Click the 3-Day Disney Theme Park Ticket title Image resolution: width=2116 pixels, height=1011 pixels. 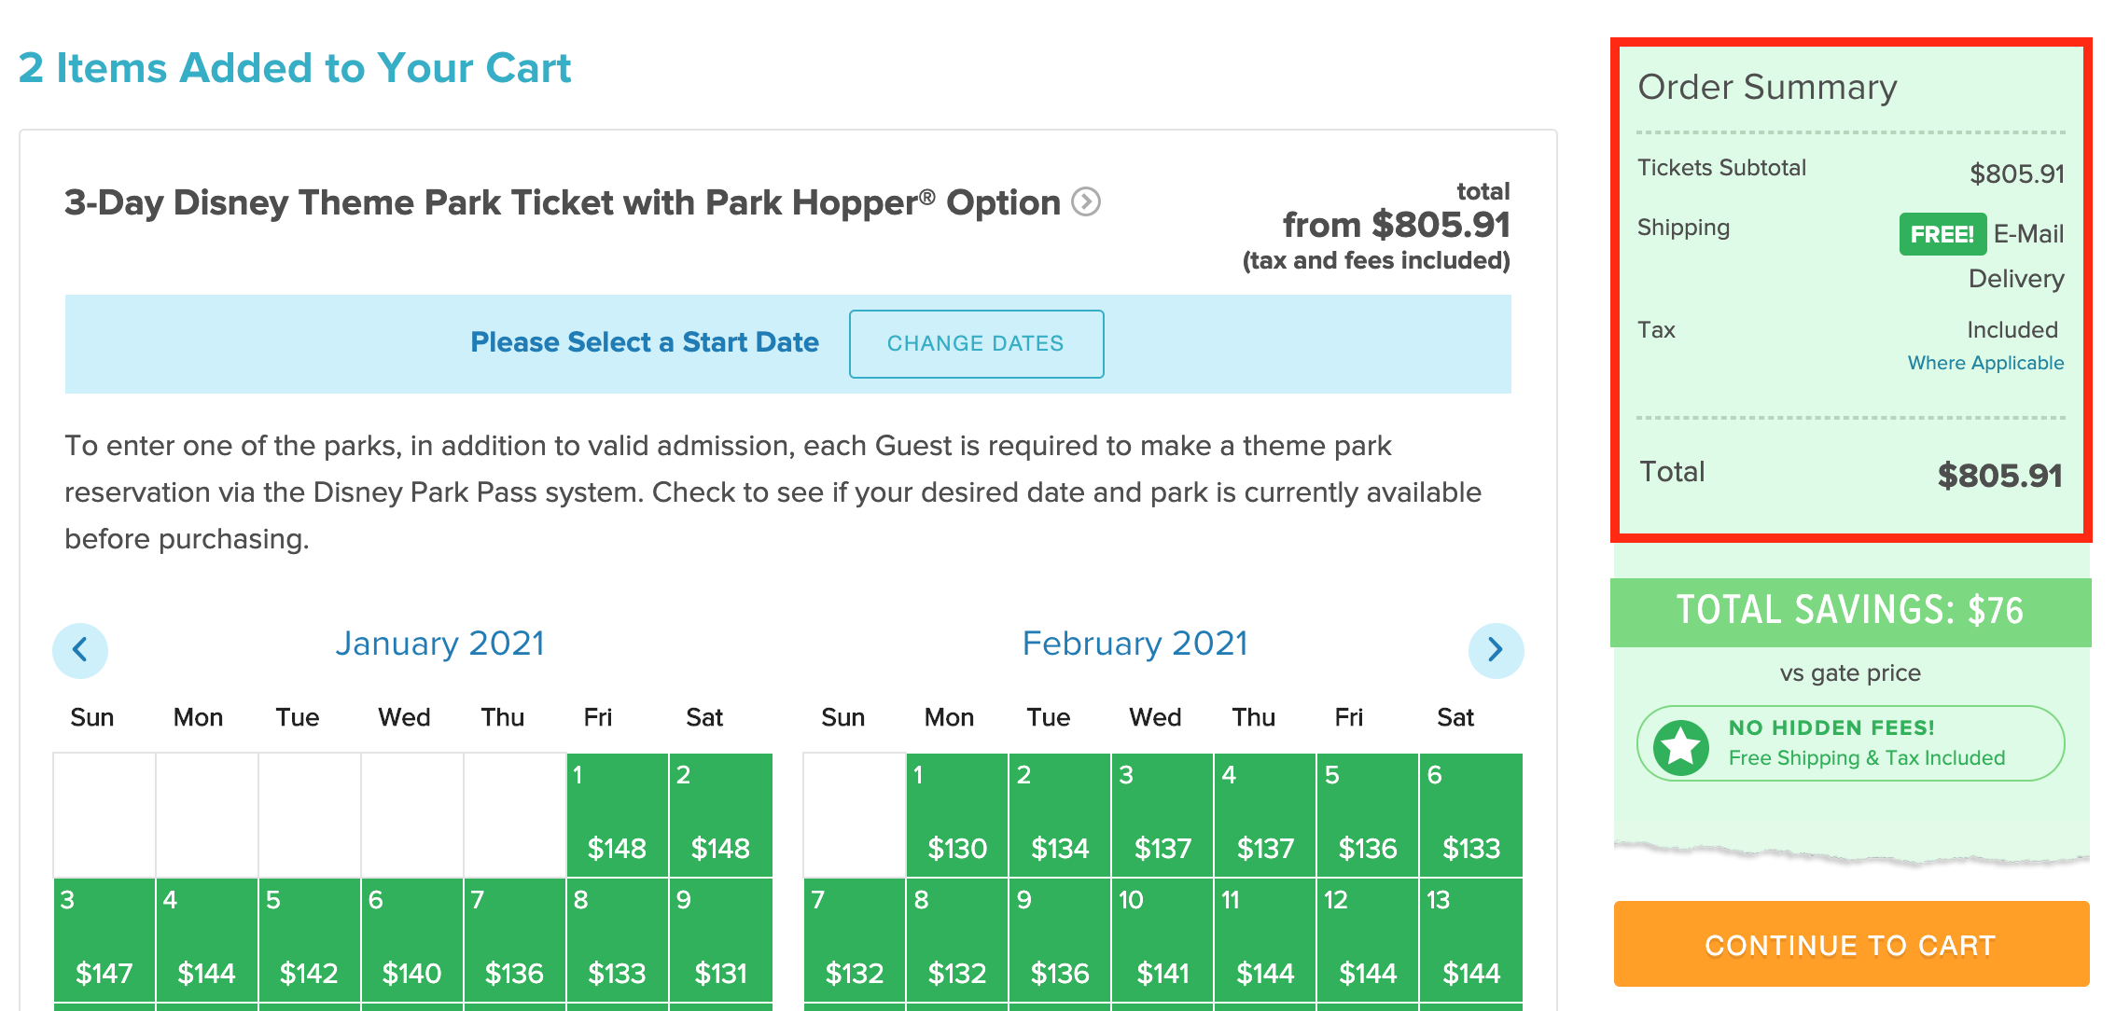(563, 202)
